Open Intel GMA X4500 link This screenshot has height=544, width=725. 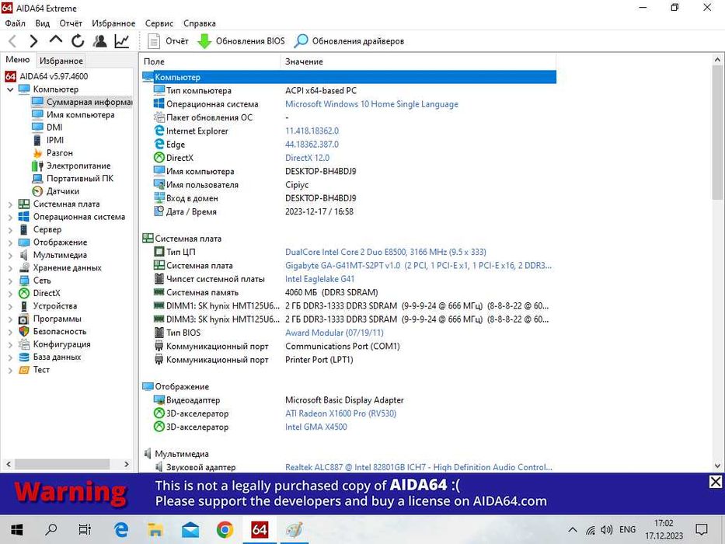[x=316, y=427]
